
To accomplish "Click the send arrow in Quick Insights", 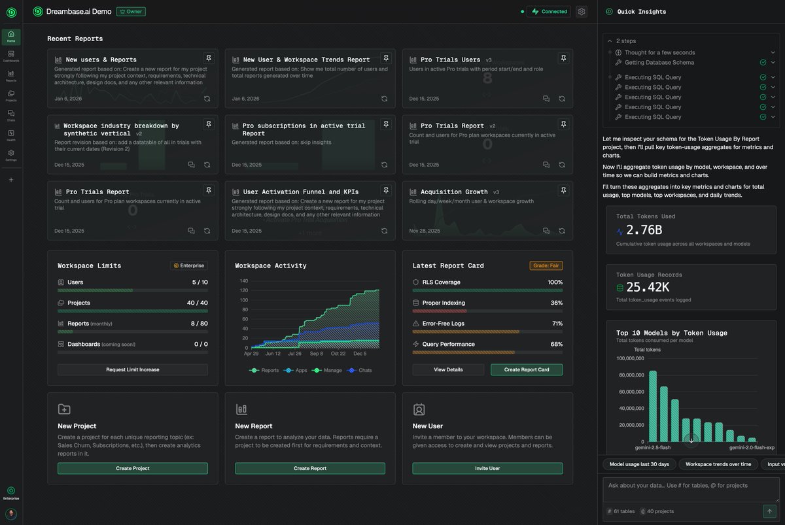I will pyautogui.click(x=769, y=511).
